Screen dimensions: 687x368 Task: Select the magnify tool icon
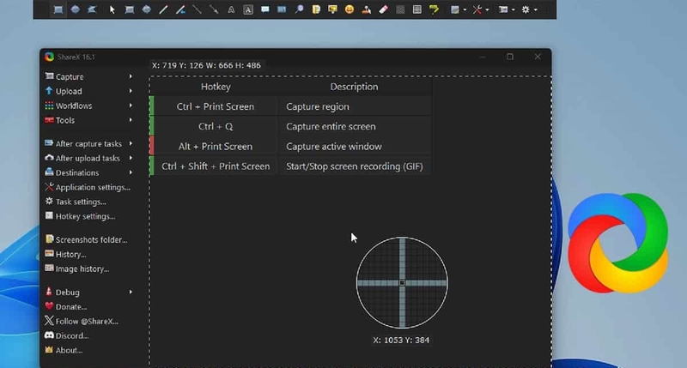point(299,9)
